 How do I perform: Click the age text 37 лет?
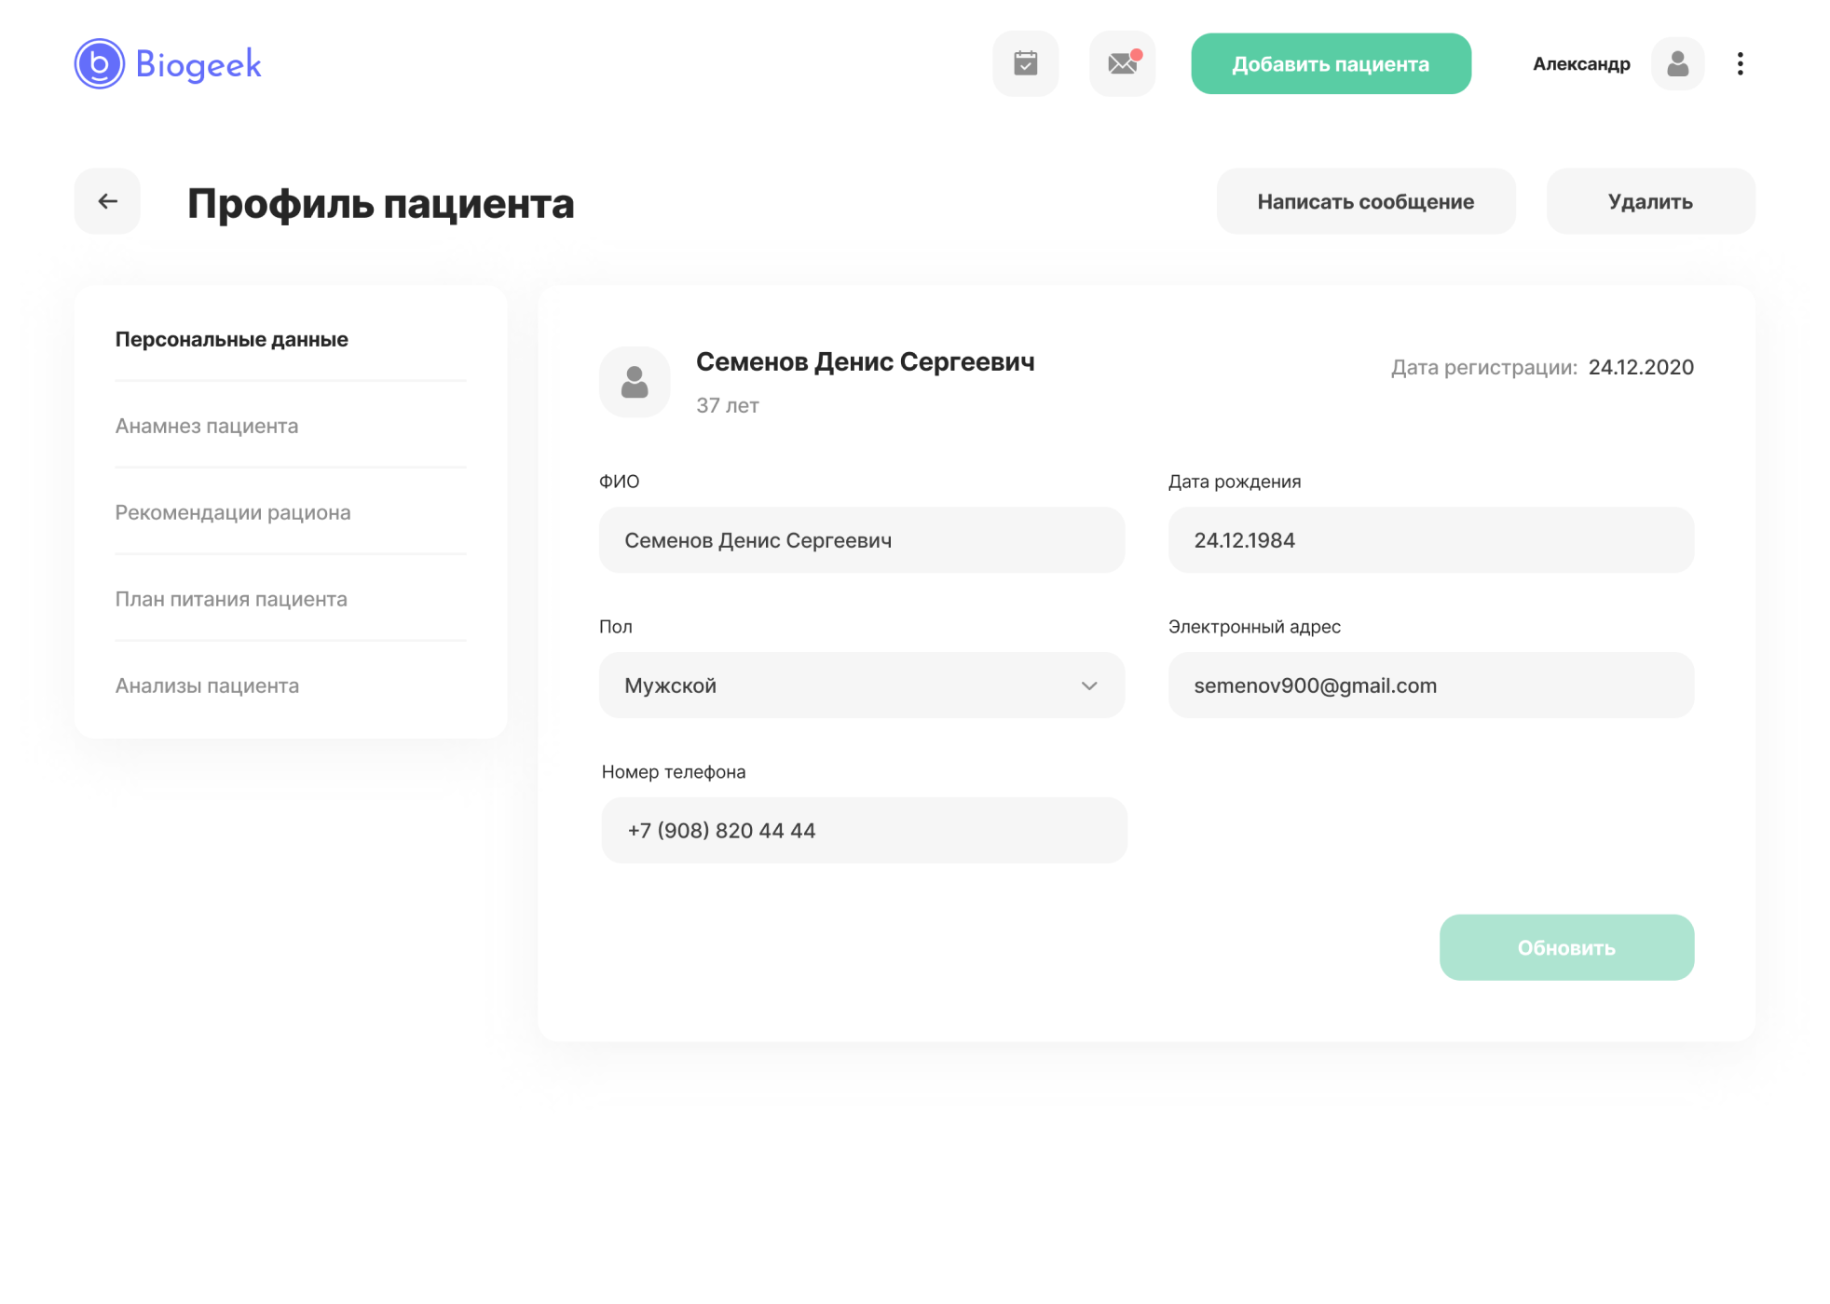[728, 406]
